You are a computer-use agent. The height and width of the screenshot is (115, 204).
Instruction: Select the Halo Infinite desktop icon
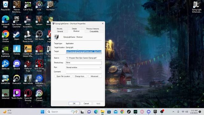(28, 80)
